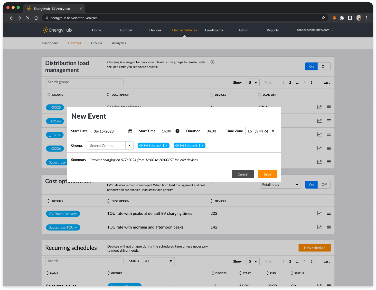Turn Off Distribution load management

pos(324,66)
